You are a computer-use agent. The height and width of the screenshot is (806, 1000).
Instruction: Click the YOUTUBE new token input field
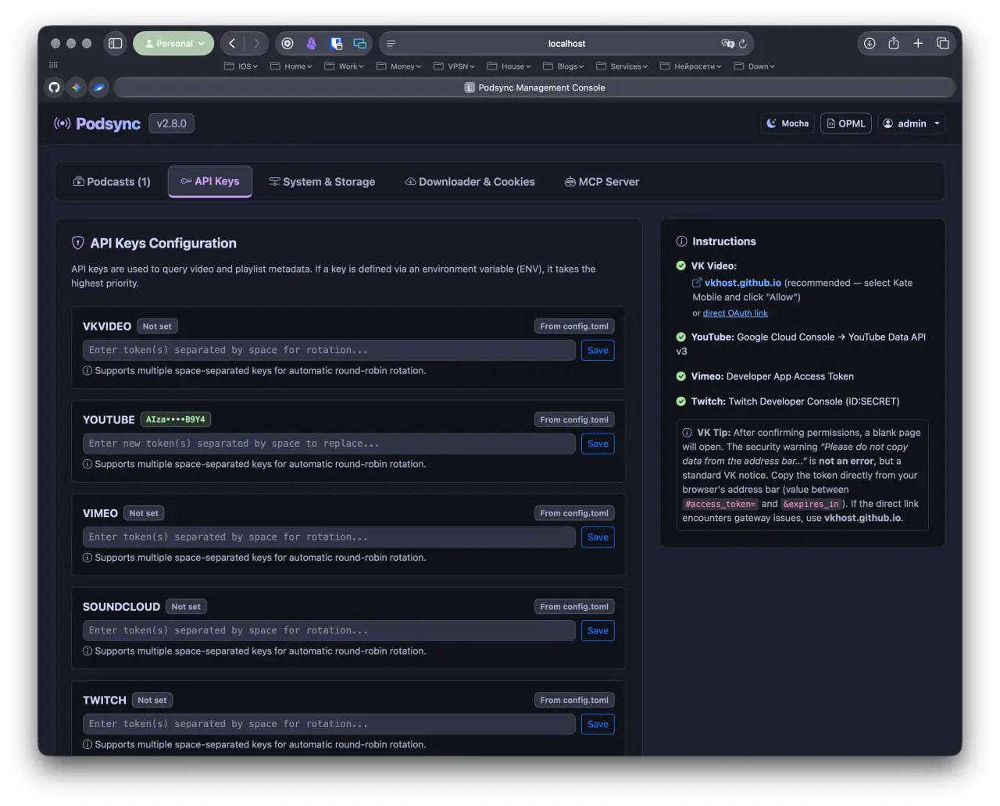click(x=329, y=444)
